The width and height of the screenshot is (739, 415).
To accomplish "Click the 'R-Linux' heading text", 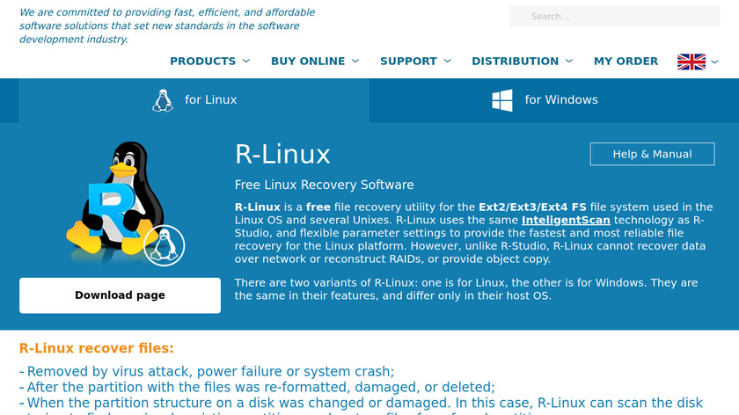I will pyautogui.click(x=282, y=155).
